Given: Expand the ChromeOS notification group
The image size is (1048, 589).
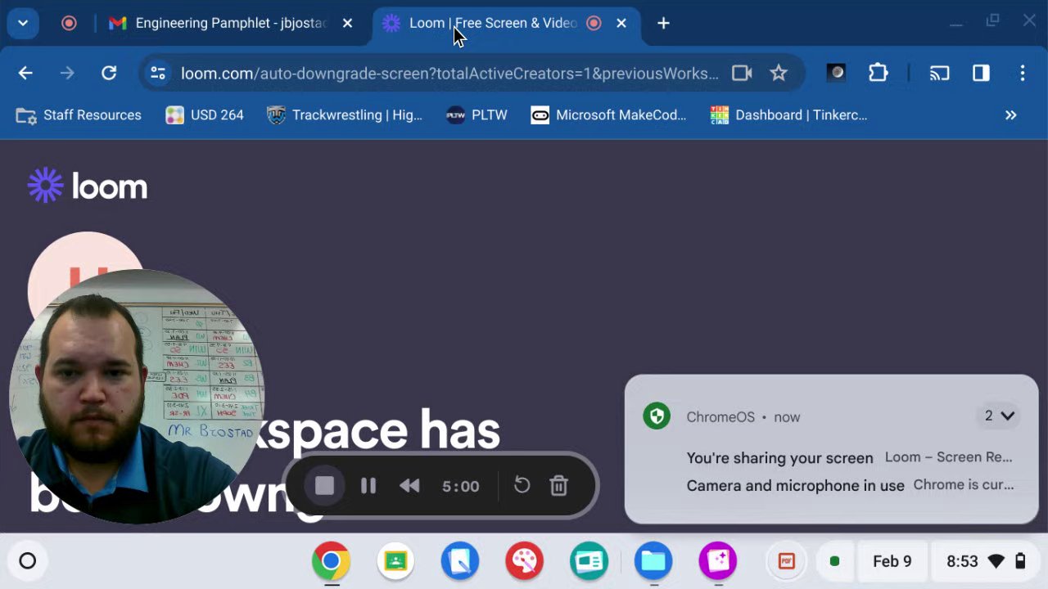Looking at the screenshot, I should (x=999, y=416).
